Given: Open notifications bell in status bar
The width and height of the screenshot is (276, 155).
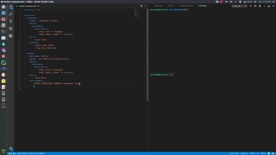Looking at the screenshot, I should (273, 153).
